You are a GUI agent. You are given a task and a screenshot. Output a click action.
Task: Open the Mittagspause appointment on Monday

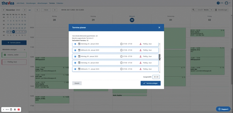pyautogui.click(x=52, y=62)
